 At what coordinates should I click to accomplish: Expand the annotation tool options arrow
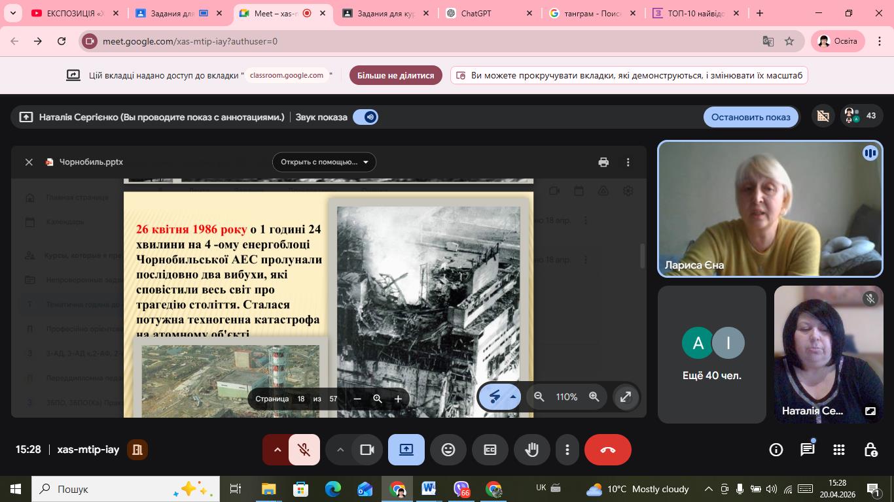pos(513,397)
